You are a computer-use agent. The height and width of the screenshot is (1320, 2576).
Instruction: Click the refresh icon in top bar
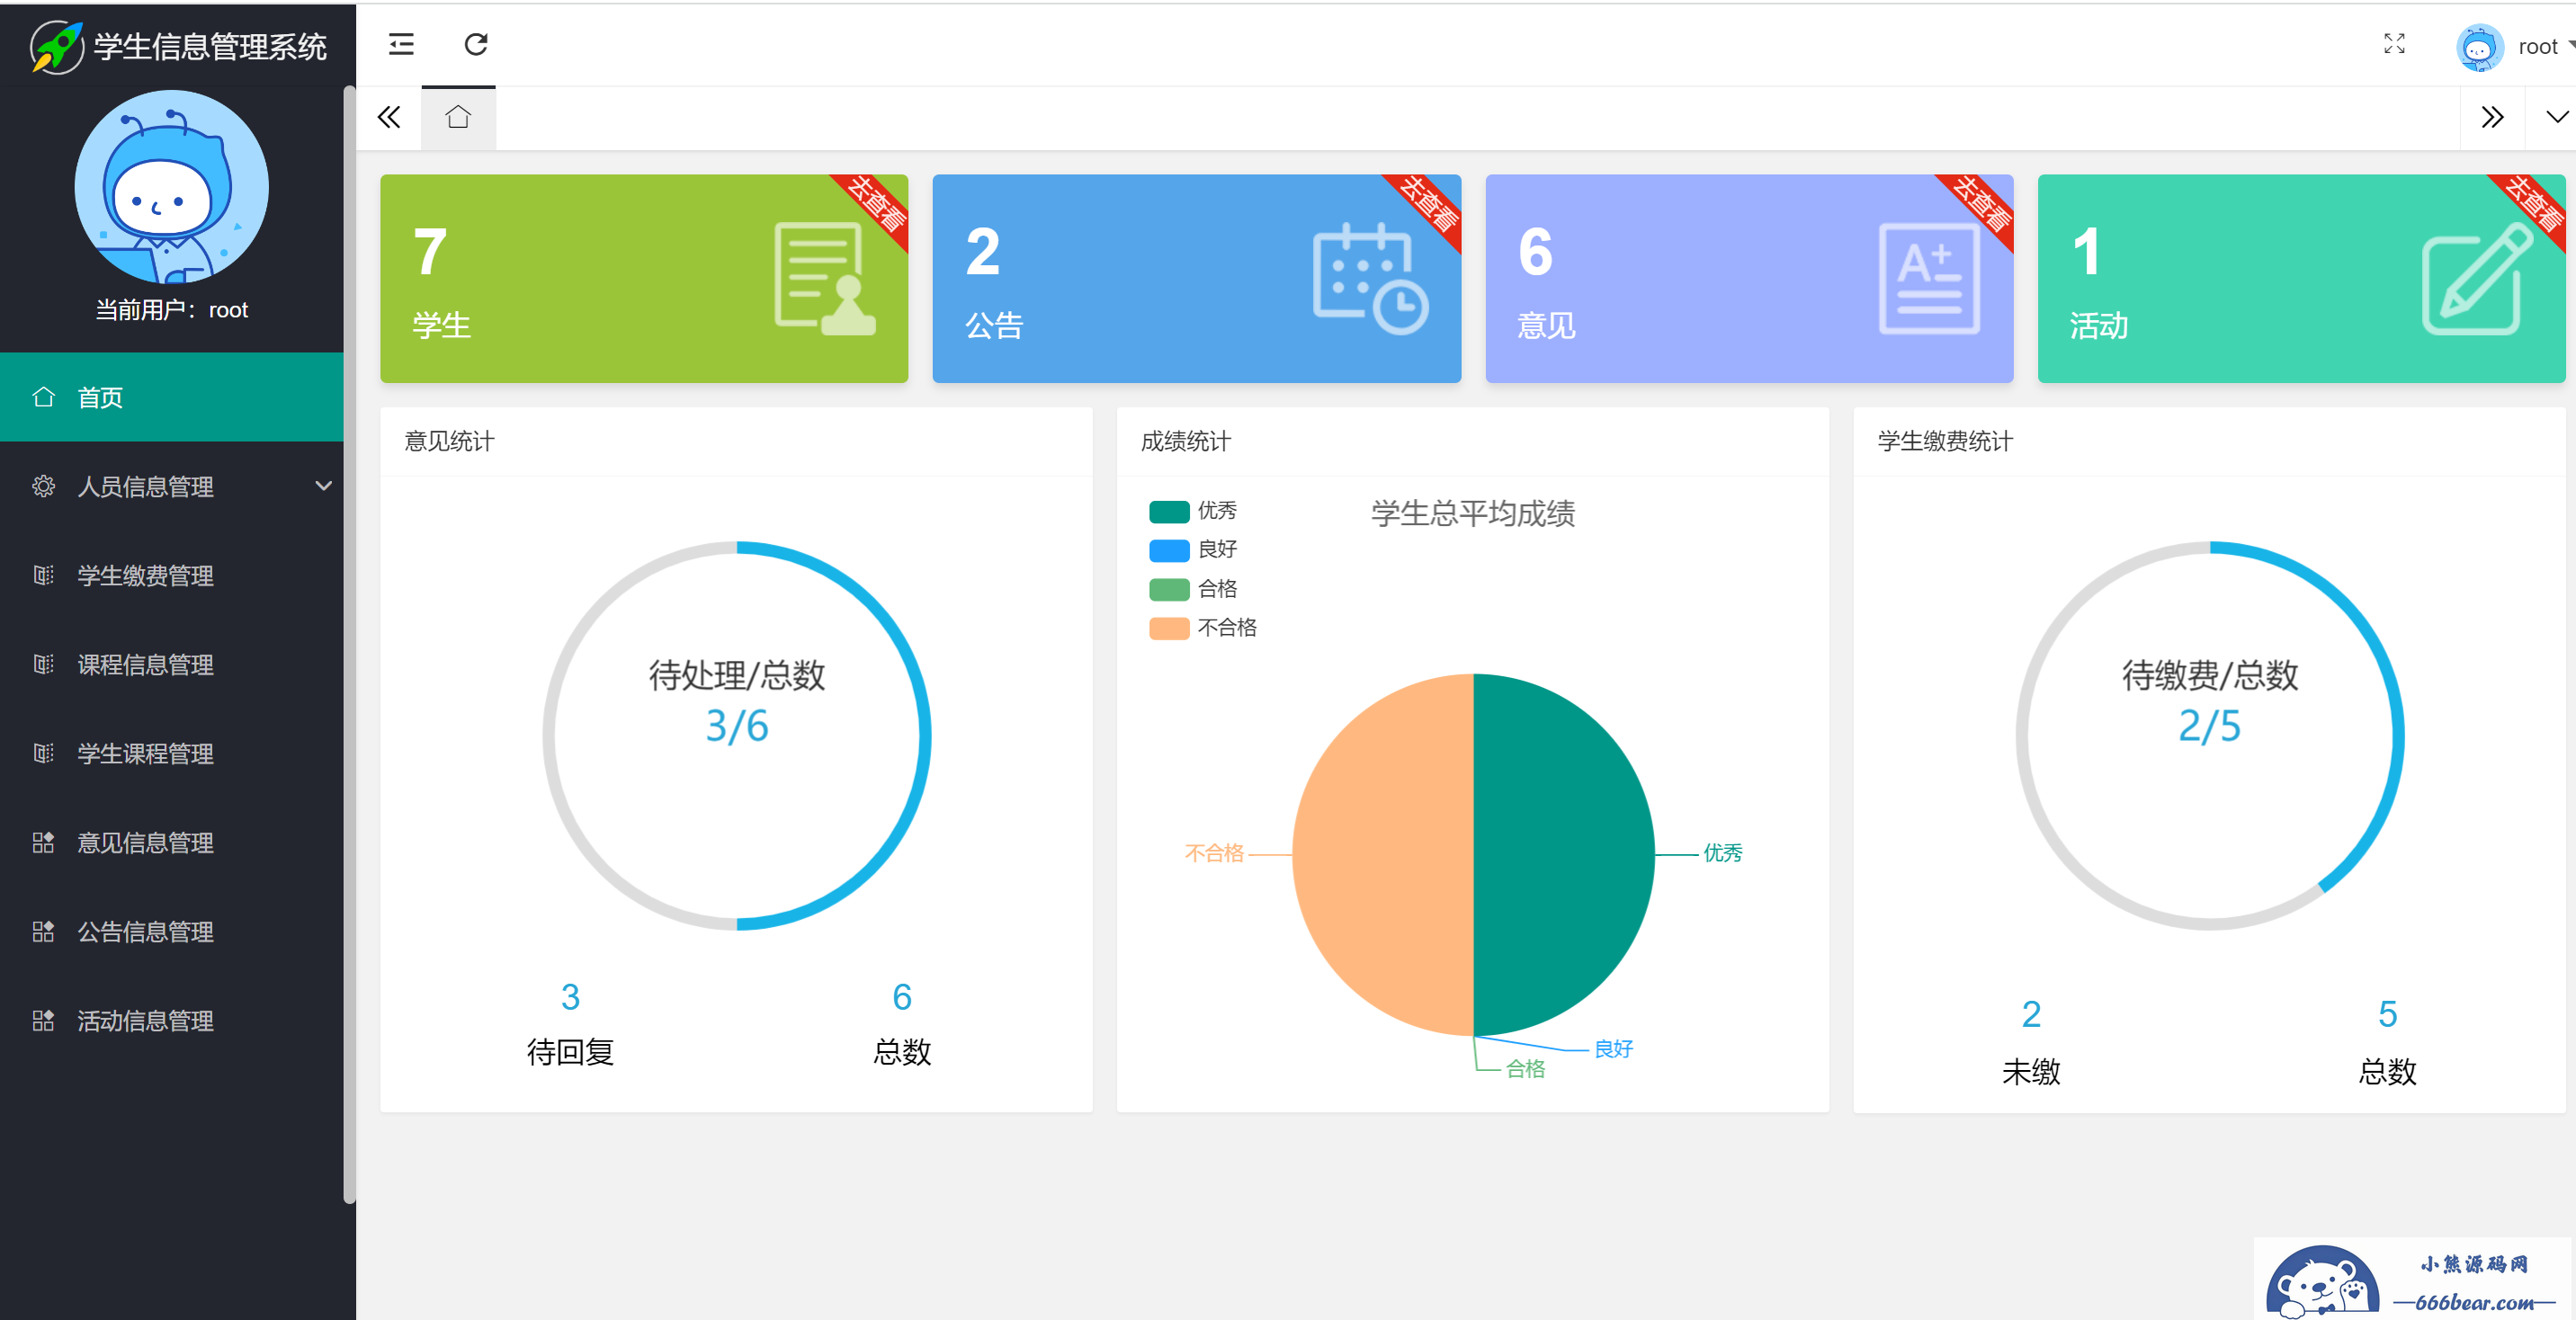[x=476, y=44]
